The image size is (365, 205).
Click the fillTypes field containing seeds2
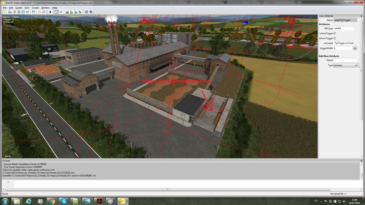(344, 28)
